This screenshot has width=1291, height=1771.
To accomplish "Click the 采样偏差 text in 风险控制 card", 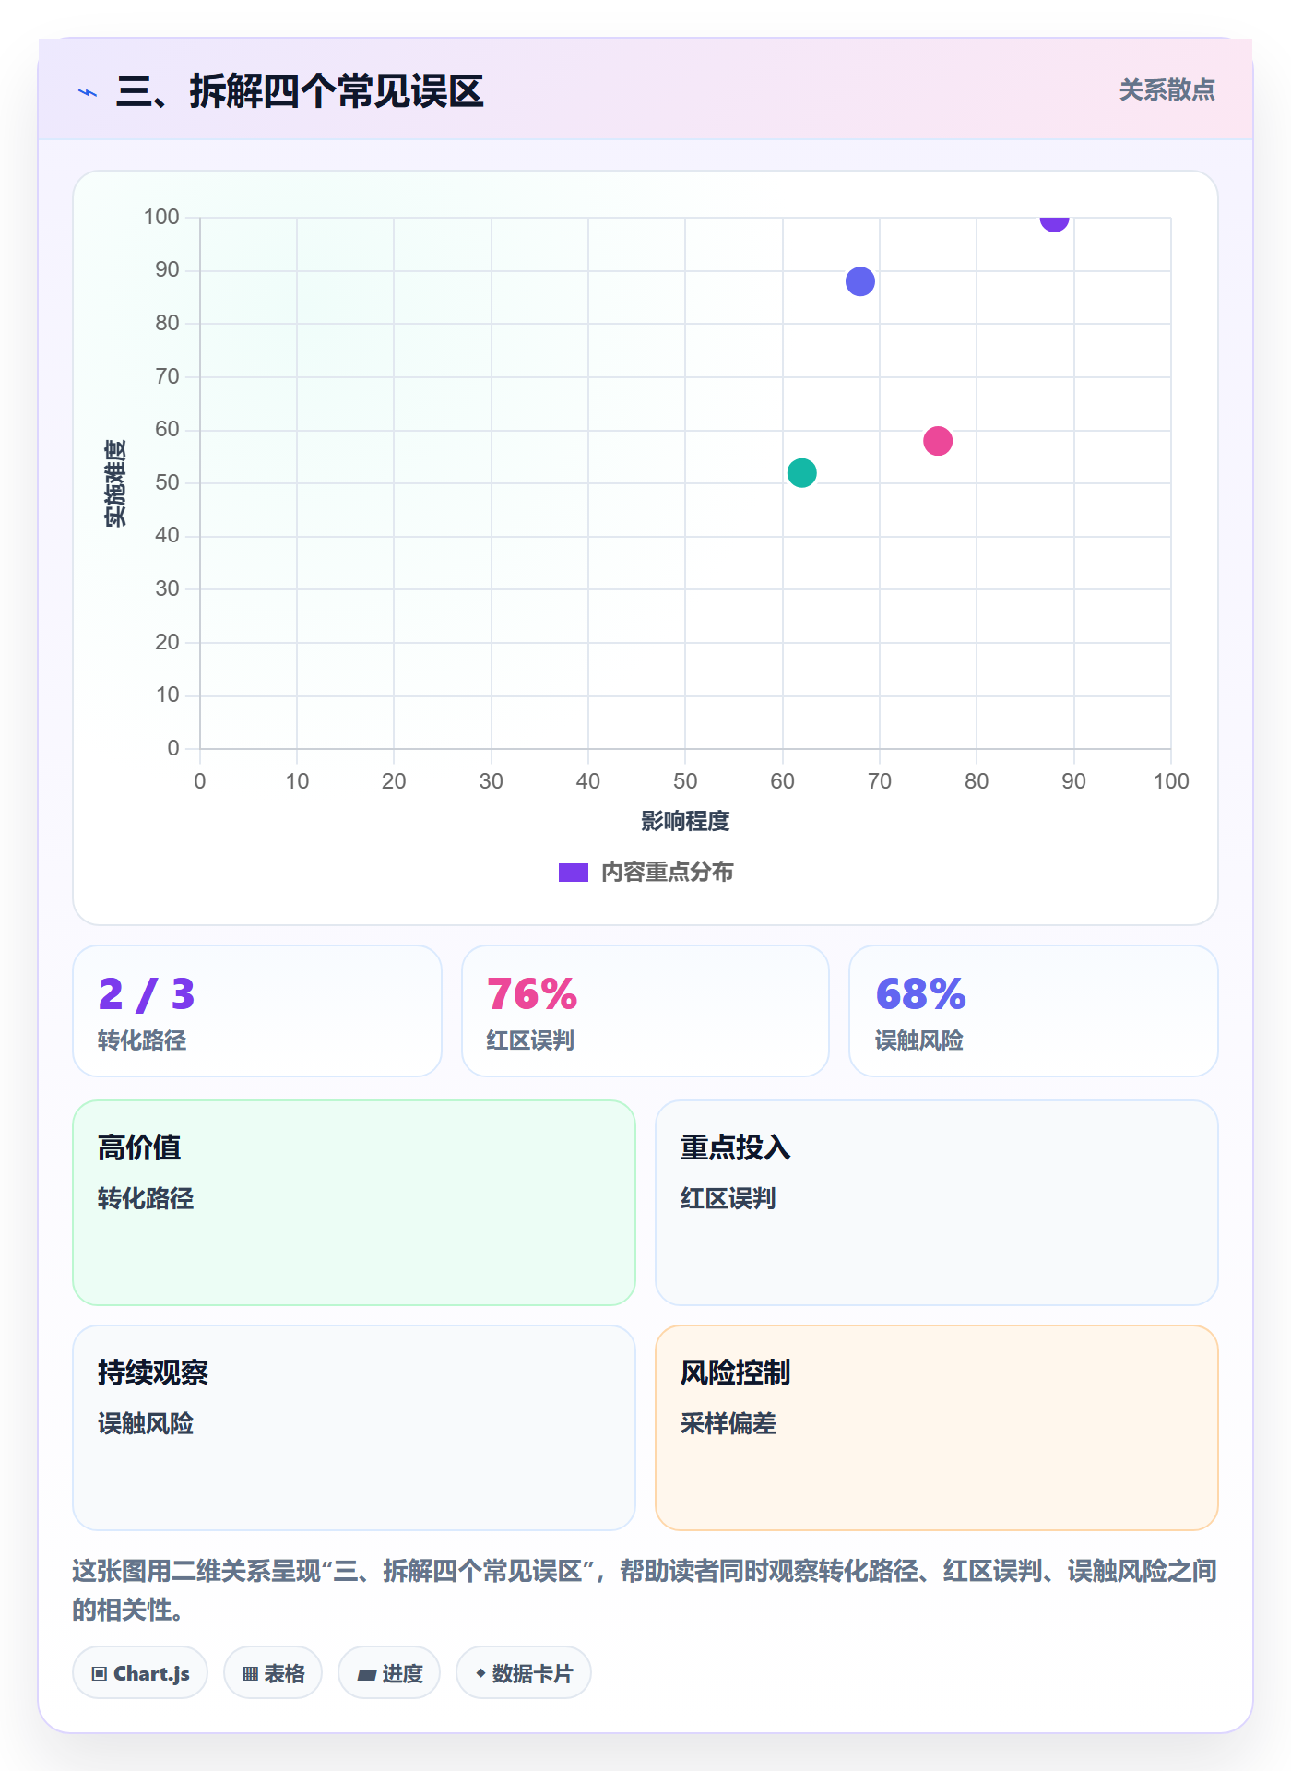I will coord(728,1423).
